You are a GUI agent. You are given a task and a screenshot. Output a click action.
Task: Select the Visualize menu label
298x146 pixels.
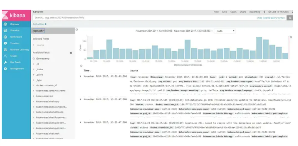click(x=15, y=30)
